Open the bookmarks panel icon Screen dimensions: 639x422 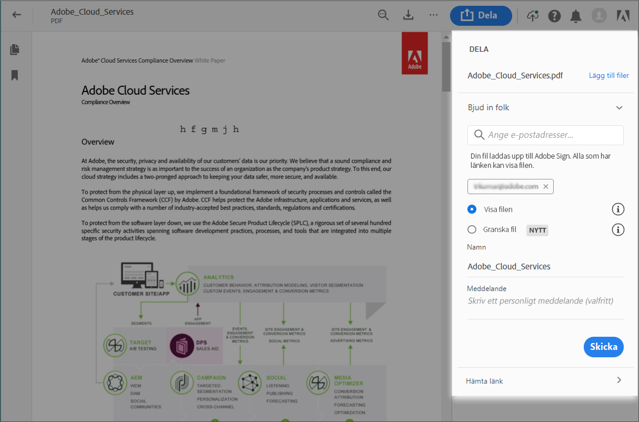pos(15,76)
